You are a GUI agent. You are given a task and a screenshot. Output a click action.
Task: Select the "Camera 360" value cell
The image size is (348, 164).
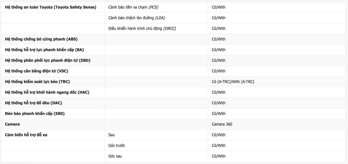(x=222, y=124)
